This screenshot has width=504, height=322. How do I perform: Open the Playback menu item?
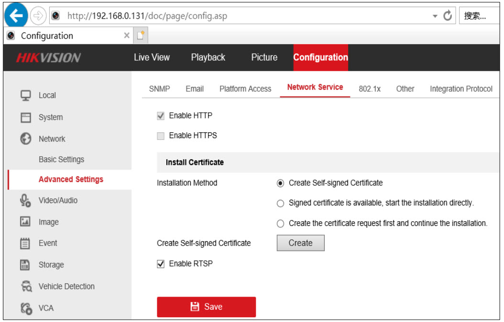208,57
